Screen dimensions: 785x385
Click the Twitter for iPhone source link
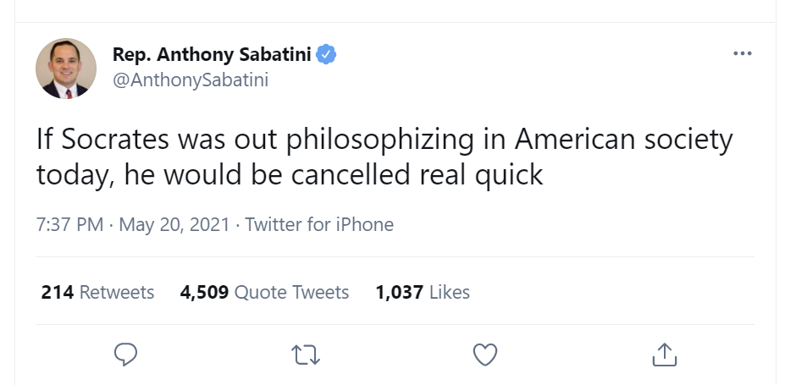319,225
